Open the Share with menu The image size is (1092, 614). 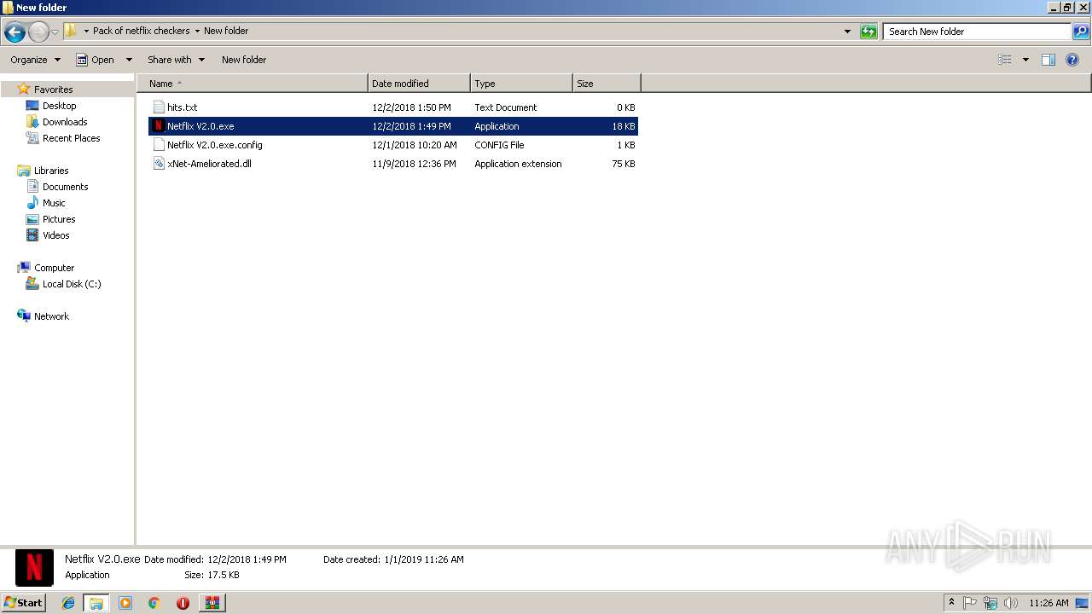tap(176, 60)
